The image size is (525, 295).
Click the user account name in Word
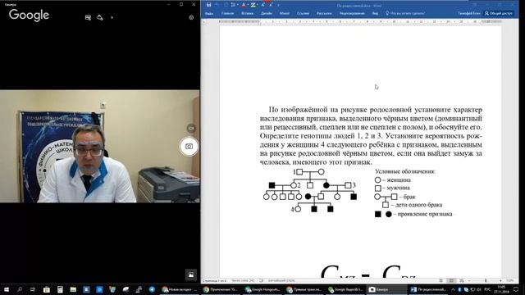(468, 13)
